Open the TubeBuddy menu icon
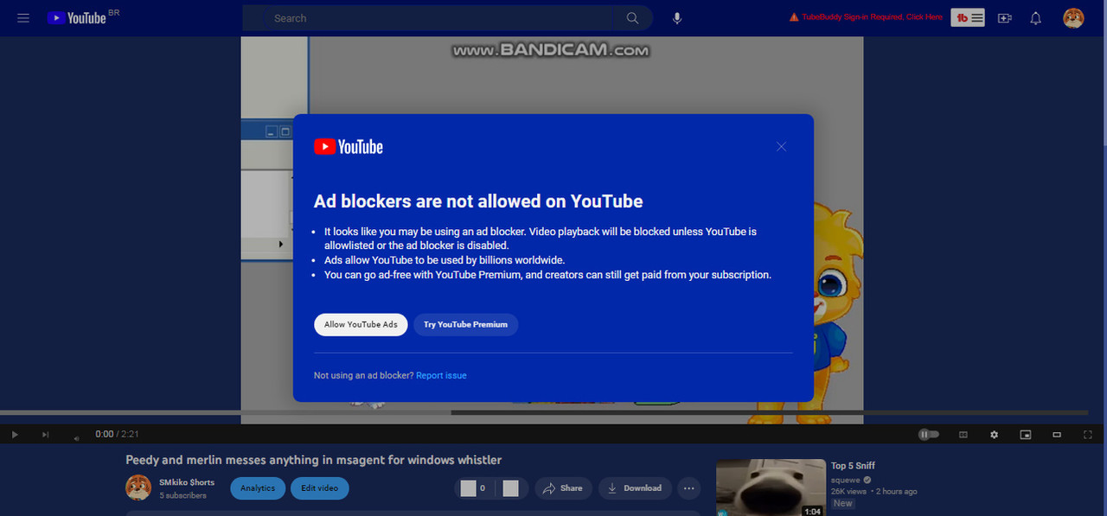The height and width of the screenshot is (516, 1107). pos(968,18)
